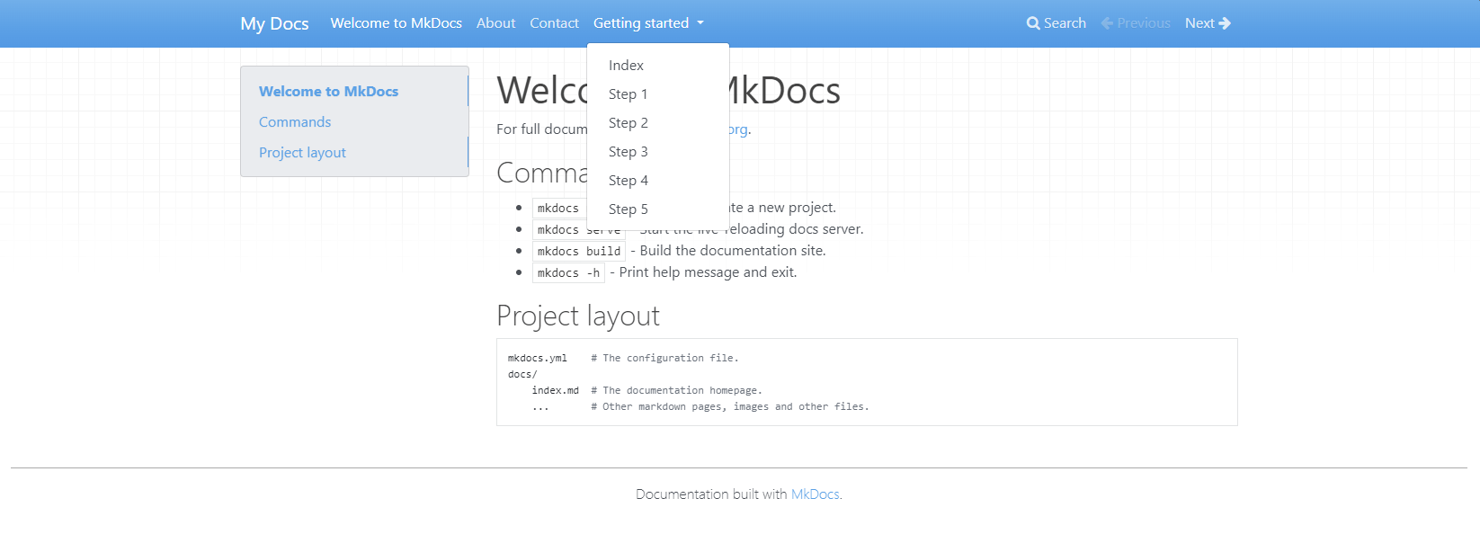Collapse the Getting started dropdown caret
The image size is (1480, 534).
(700, 23)
